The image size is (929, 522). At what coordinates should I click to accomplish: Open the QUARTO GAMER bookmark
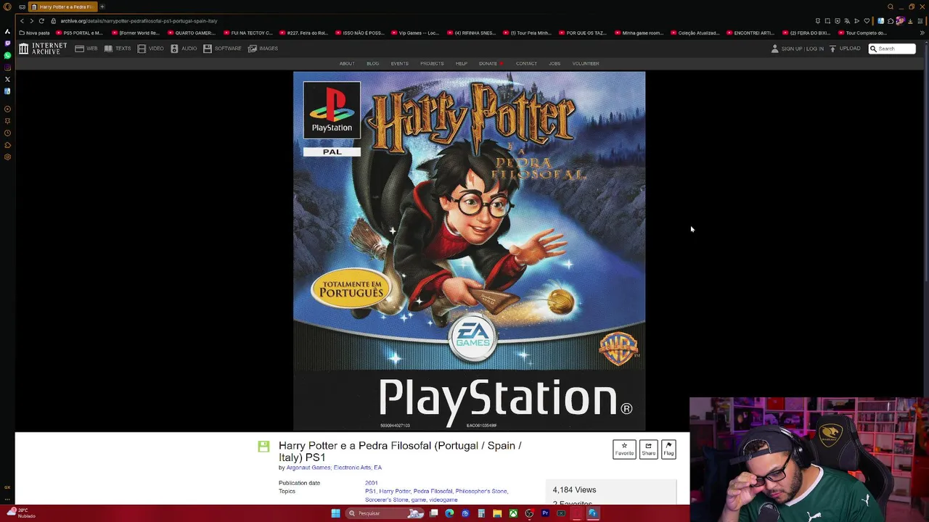coord(192,33)
